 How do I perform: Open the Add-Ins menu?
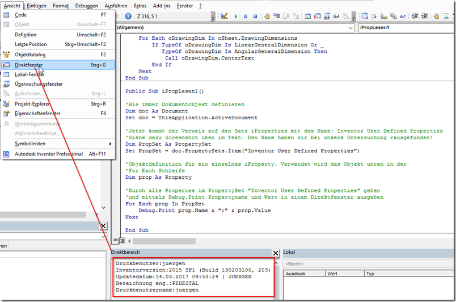pos(162,6)
